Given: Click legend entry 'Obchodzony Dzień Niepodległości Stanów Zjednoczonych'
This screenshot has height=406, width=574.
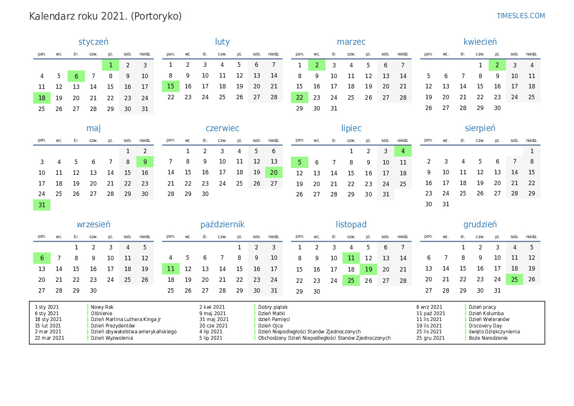Looking at the screenshot, I should [x=325, y=338].
